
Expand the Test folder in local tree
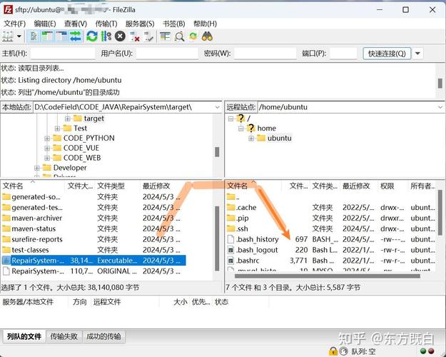point(57,129)
